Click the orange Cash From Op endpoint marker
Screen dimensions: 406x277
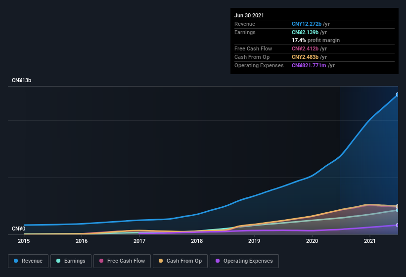[x=398, y=206]
